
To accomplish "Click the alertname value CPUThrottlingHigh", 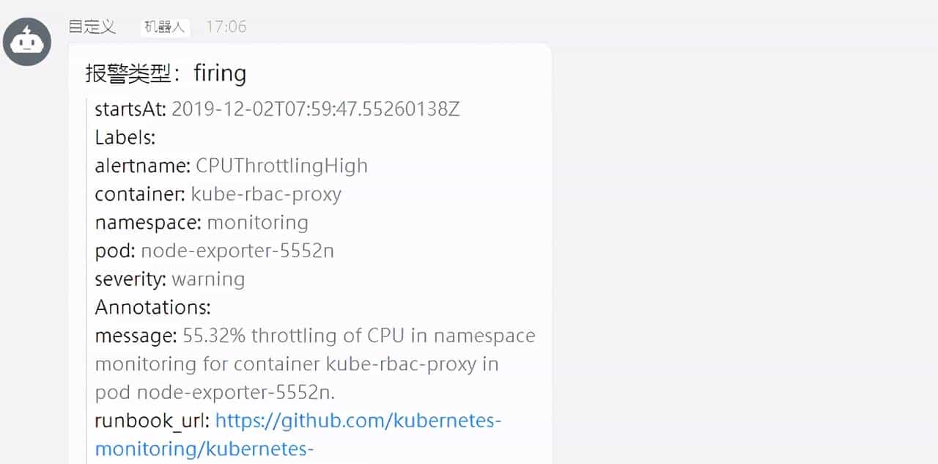I will pyautogui.click(x=281, y=166).
